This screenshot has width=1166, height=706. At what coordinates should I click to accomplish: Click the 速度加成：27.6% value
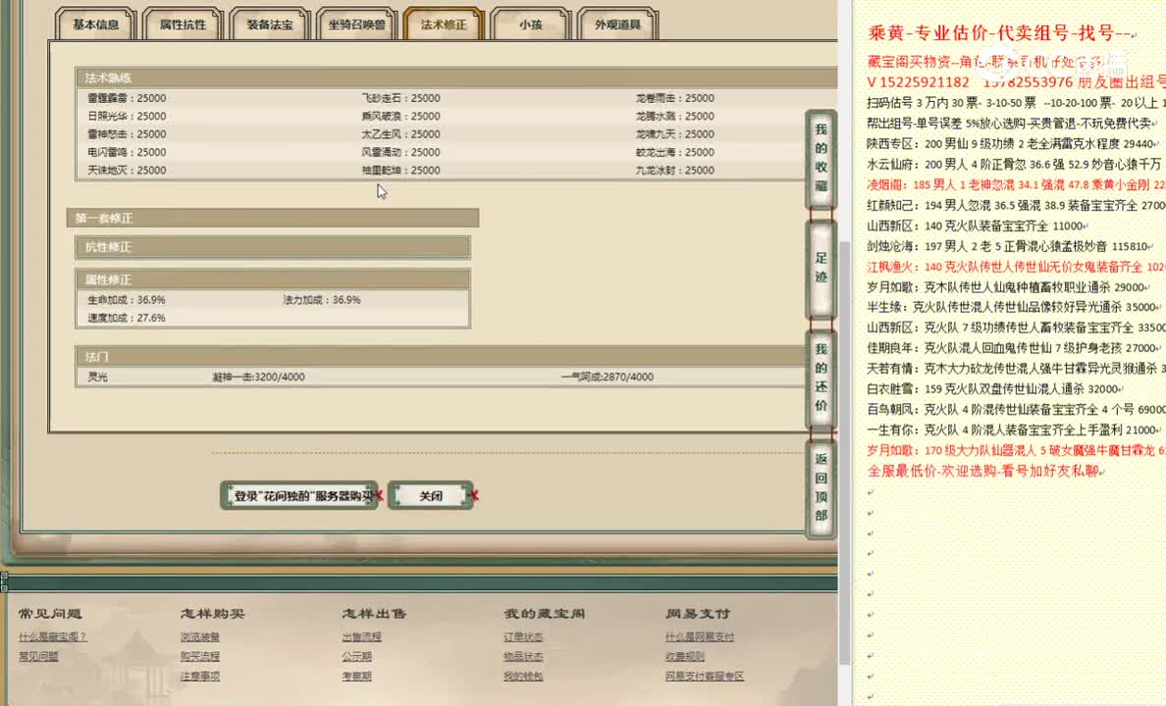[127, 318]
